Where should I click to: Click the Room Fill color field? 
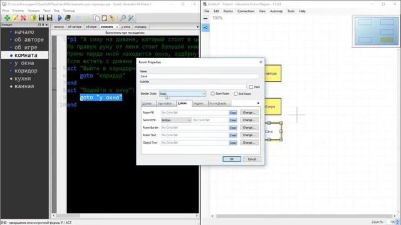[195, 112]
